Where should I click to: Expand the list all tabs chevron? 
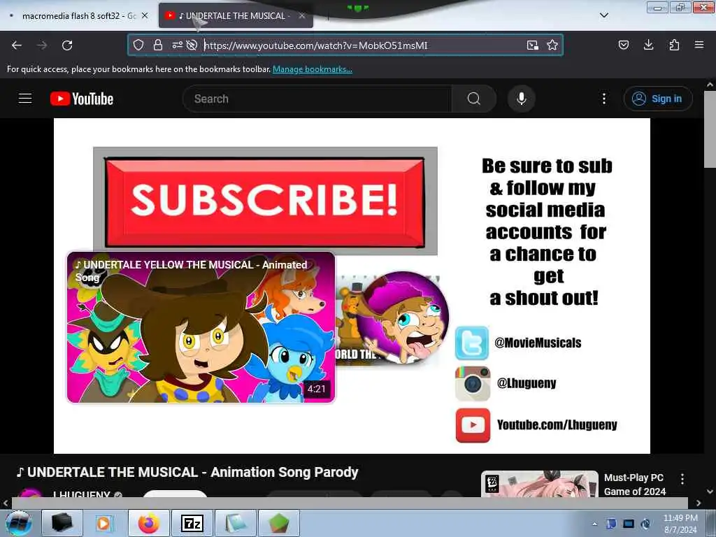[603, 15]
